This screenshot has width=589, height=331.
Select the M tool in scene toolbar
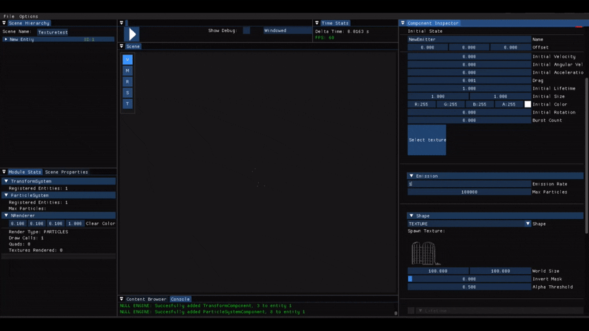point(127,70)
